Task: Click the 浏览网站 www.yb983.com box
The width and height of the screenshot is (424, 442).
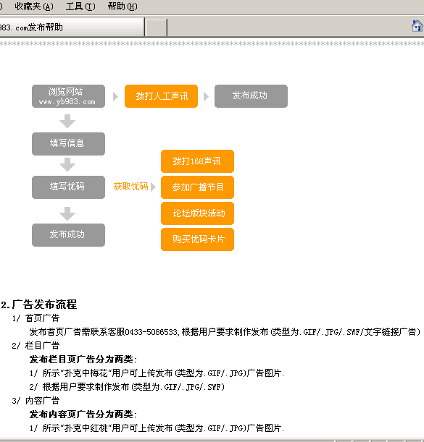Action: (x=68, y=96)
